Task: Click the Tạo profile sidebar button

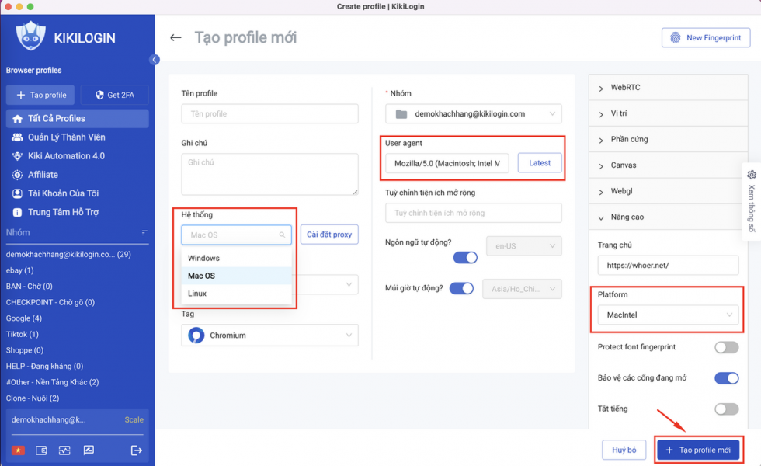Action: tap(40, 95)
